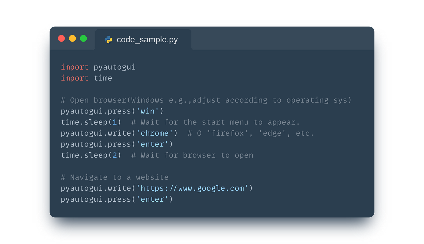This screenshot has width=424, height=244.
Task: Click the empty tab bar area beside code_sample.py
Action: 283,38
